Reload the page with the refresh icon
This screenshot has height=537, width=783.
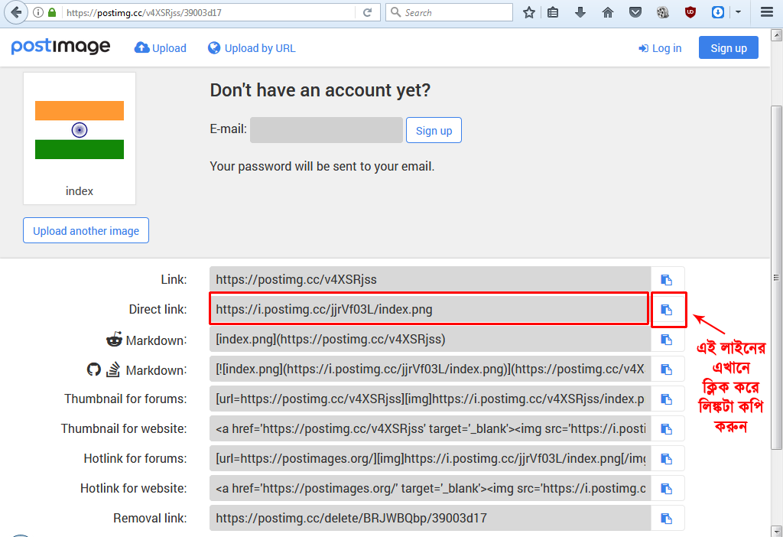pyautogui.click(x=368, y=12)
